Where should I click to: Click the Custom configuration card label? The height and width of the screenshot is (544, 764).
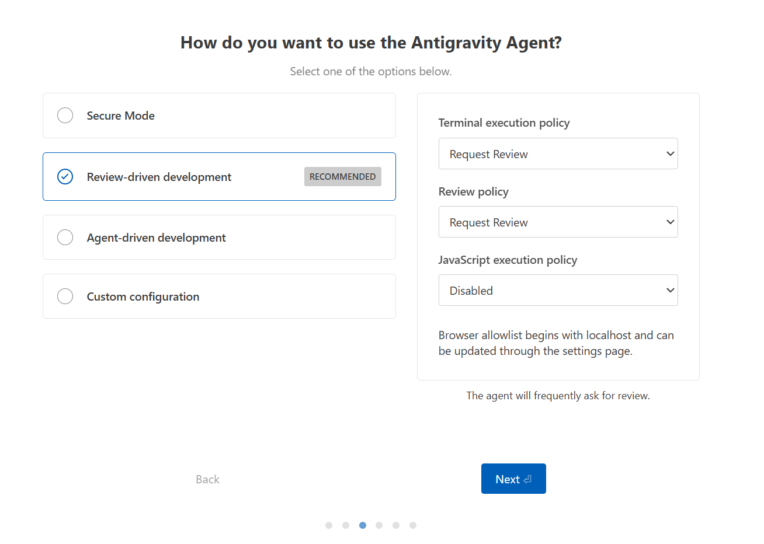(x=143, y=297)
